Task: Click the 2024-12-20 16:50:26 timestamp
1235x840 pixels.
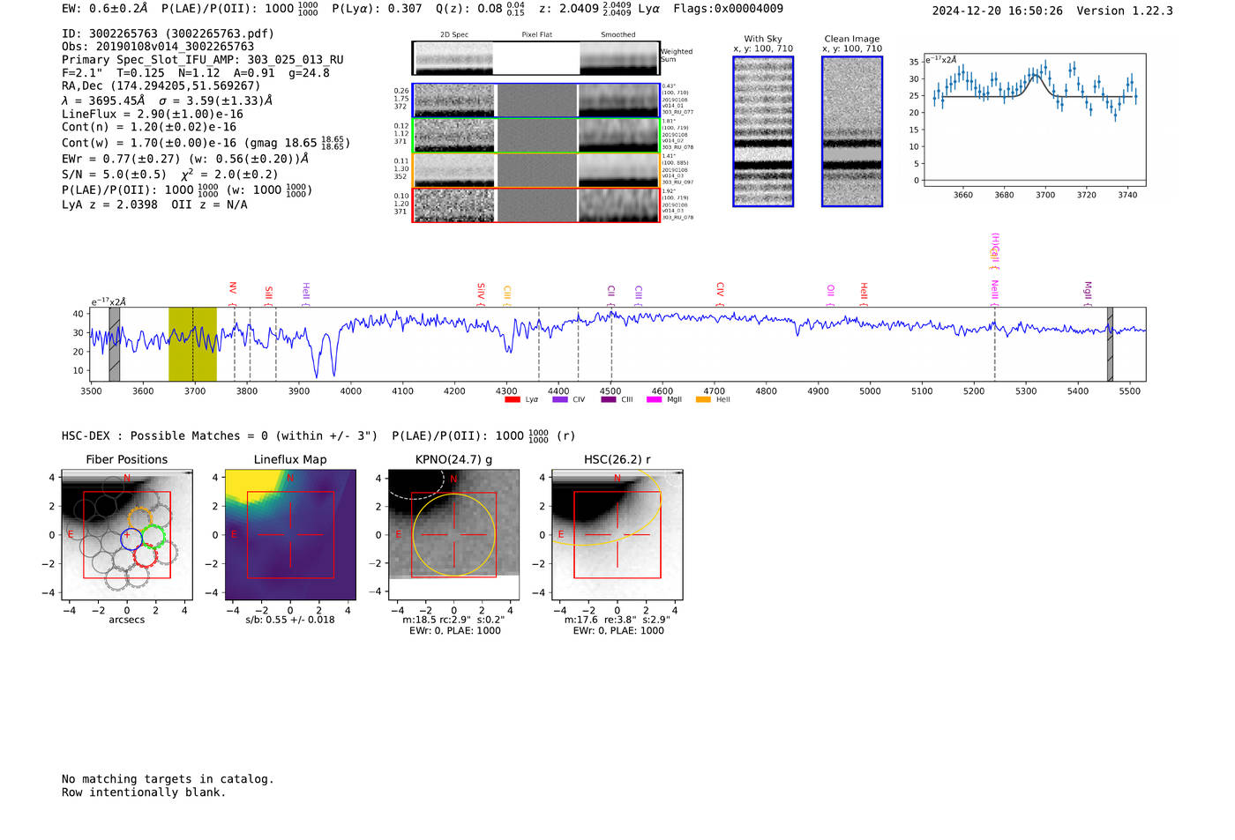Action: pyautogui.click(x=997, y=11)
